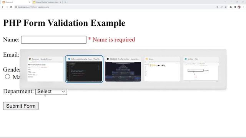246x138 pixels.
Task: Click the OBS icon in switcher title
Action: coord(108,59)
